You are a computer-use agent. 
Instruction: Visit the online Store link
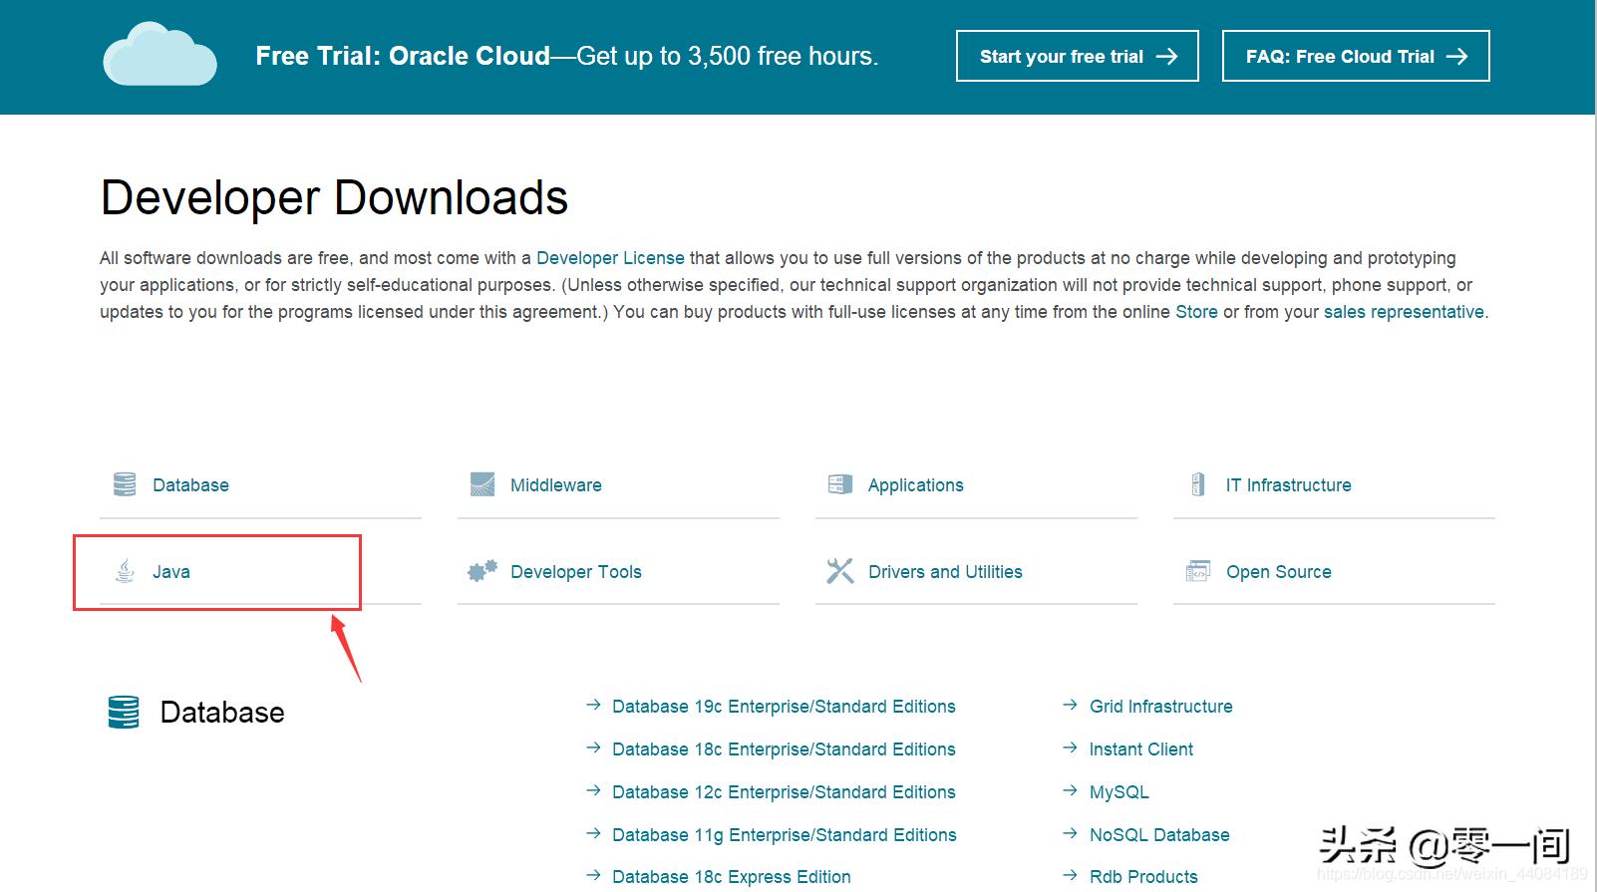[x=1196, y=312]
